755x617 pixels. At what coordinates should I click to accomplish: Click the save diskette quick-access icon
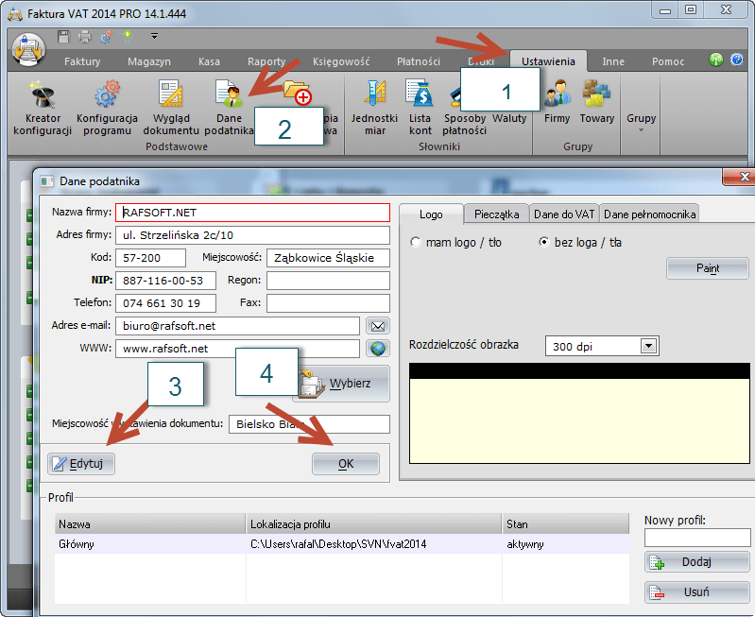[63, 37]
